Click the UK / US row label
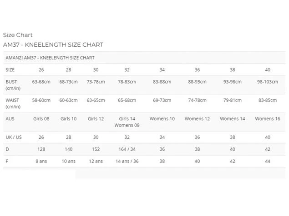 (14, 137)
